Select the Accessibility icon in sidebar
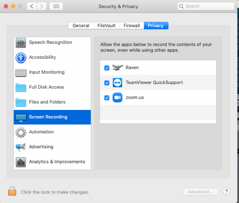 point(21,57)
